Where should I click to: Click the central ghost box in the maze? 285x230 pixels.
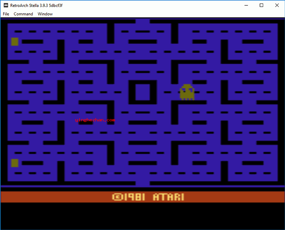(142, 92)
